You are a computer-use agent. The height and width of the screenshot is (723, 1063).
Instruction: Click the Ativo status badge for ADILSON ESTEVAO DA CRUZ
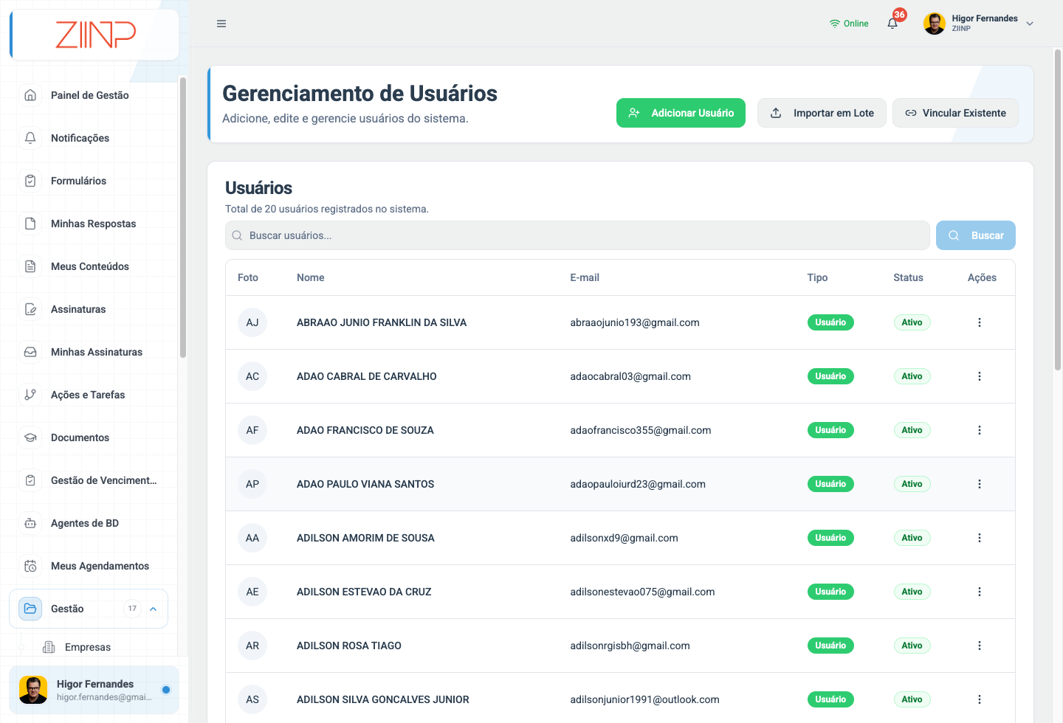912,592
